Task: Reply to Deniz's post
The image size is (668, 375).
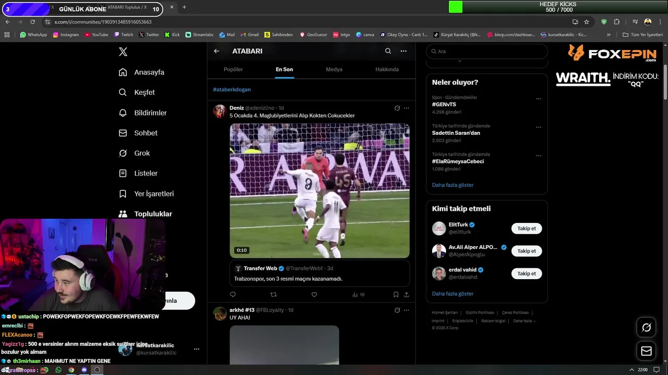Action: point(233,295)
